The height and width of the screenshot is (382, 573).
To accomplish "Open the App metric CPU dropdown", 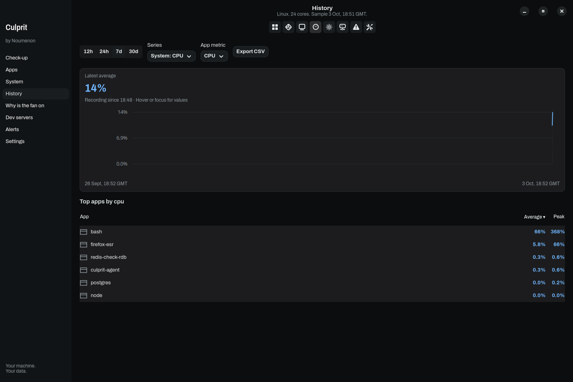I will coord(214,56).
